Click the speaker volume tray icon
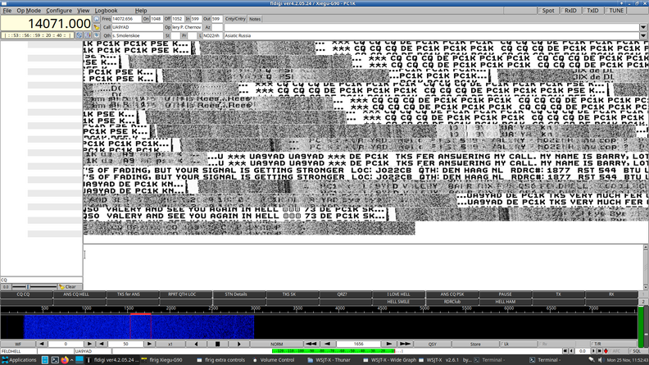The width and height of the screenshot is (649, 365). click(600, 360)
